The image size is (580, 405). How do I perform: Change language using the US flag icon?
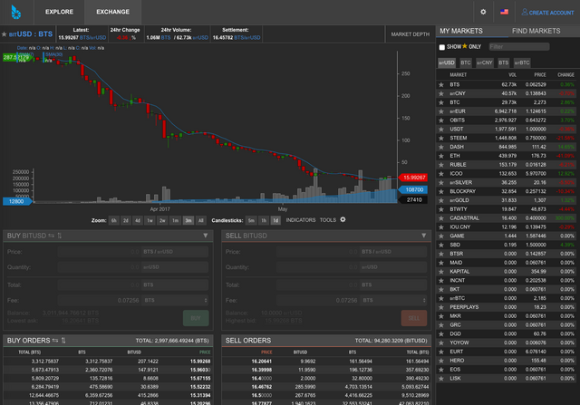point(504,12)
